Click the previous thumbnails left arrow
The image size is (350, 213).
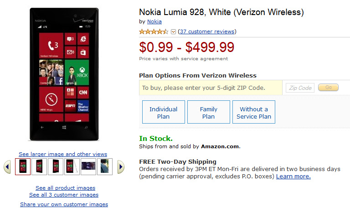point(7,167)
